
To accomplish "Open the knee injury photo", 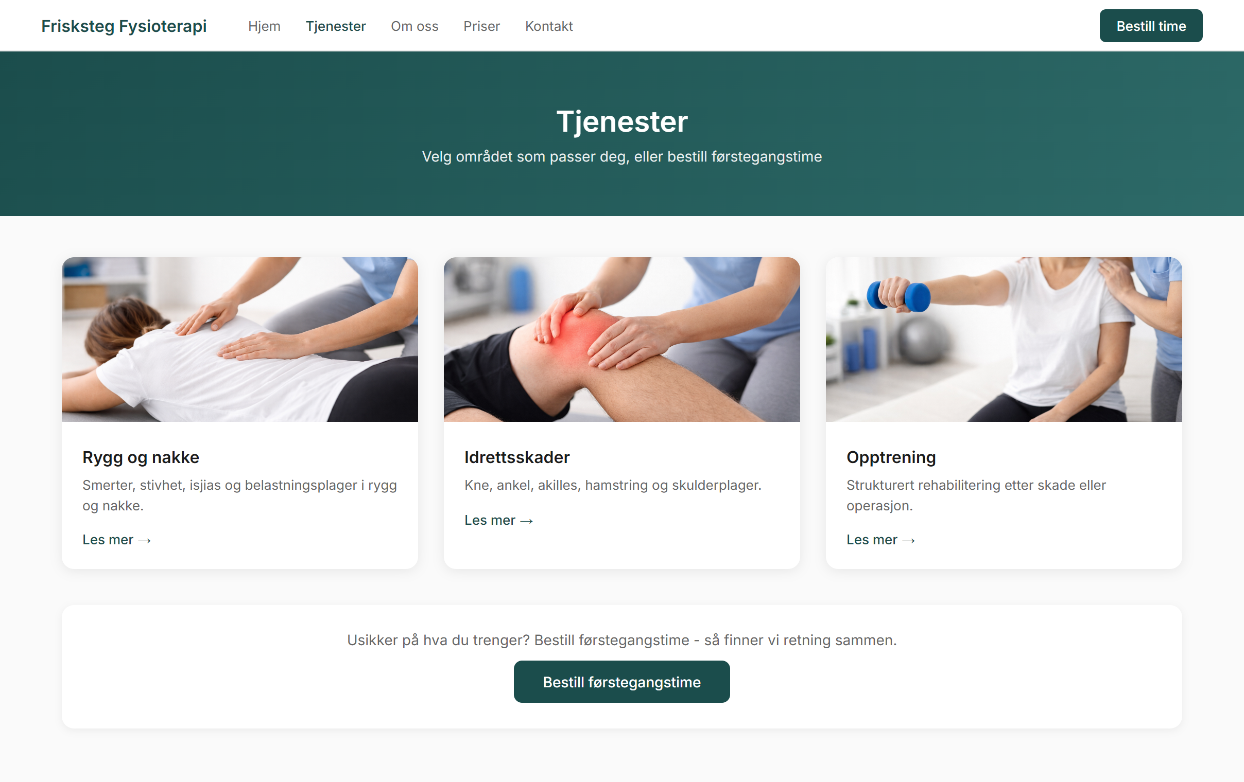I will [x=621, y=339].
